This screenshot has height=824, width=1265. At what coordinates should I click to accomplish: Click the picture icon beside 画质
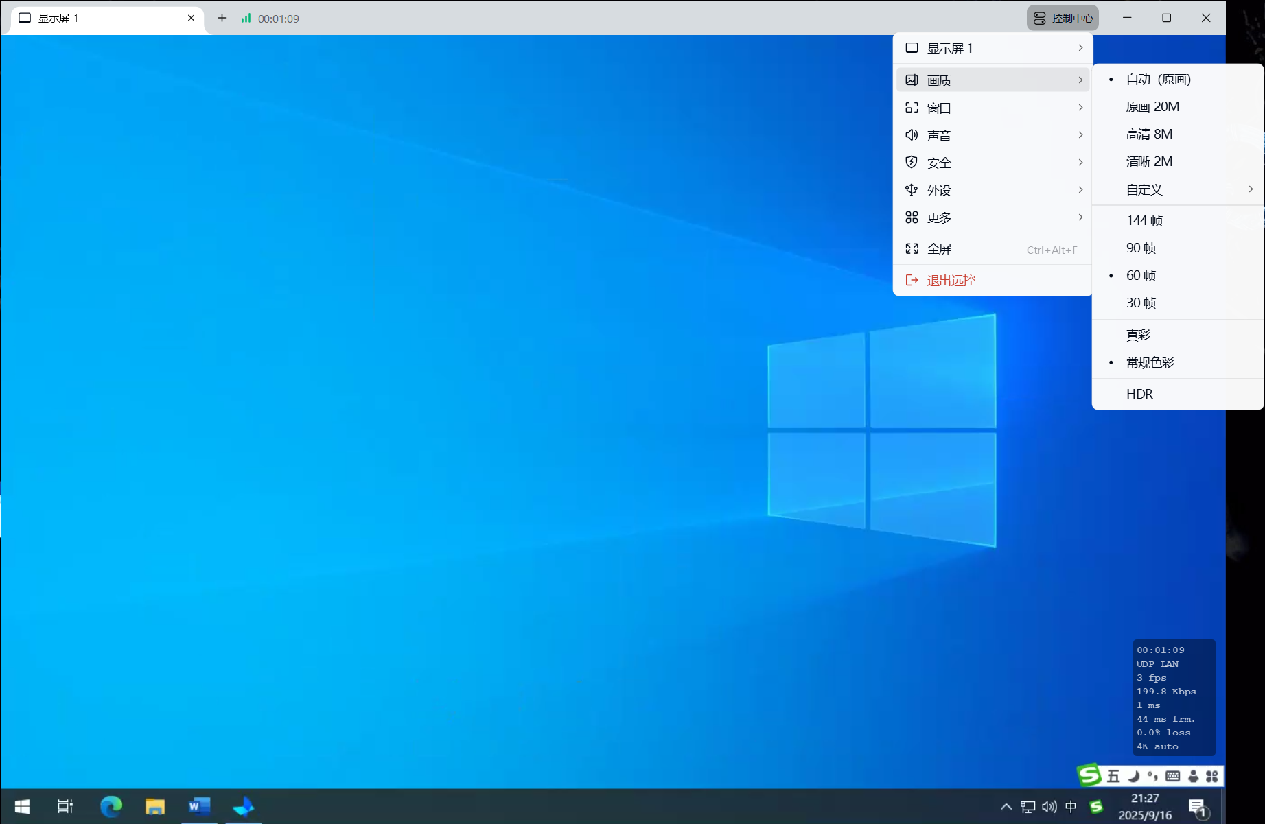click(912, 80)
